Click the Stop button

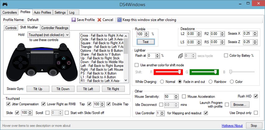coord(254,126)
